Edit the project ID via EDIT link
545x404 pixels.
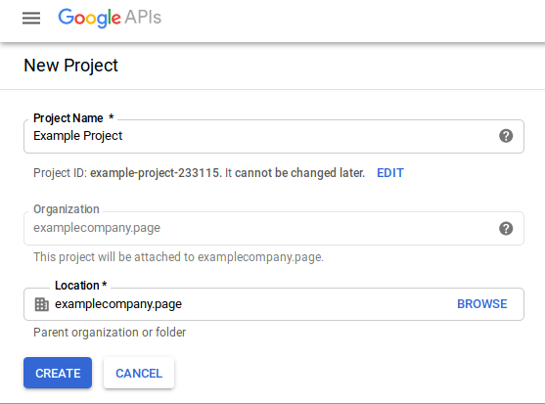tap(390, 172)
